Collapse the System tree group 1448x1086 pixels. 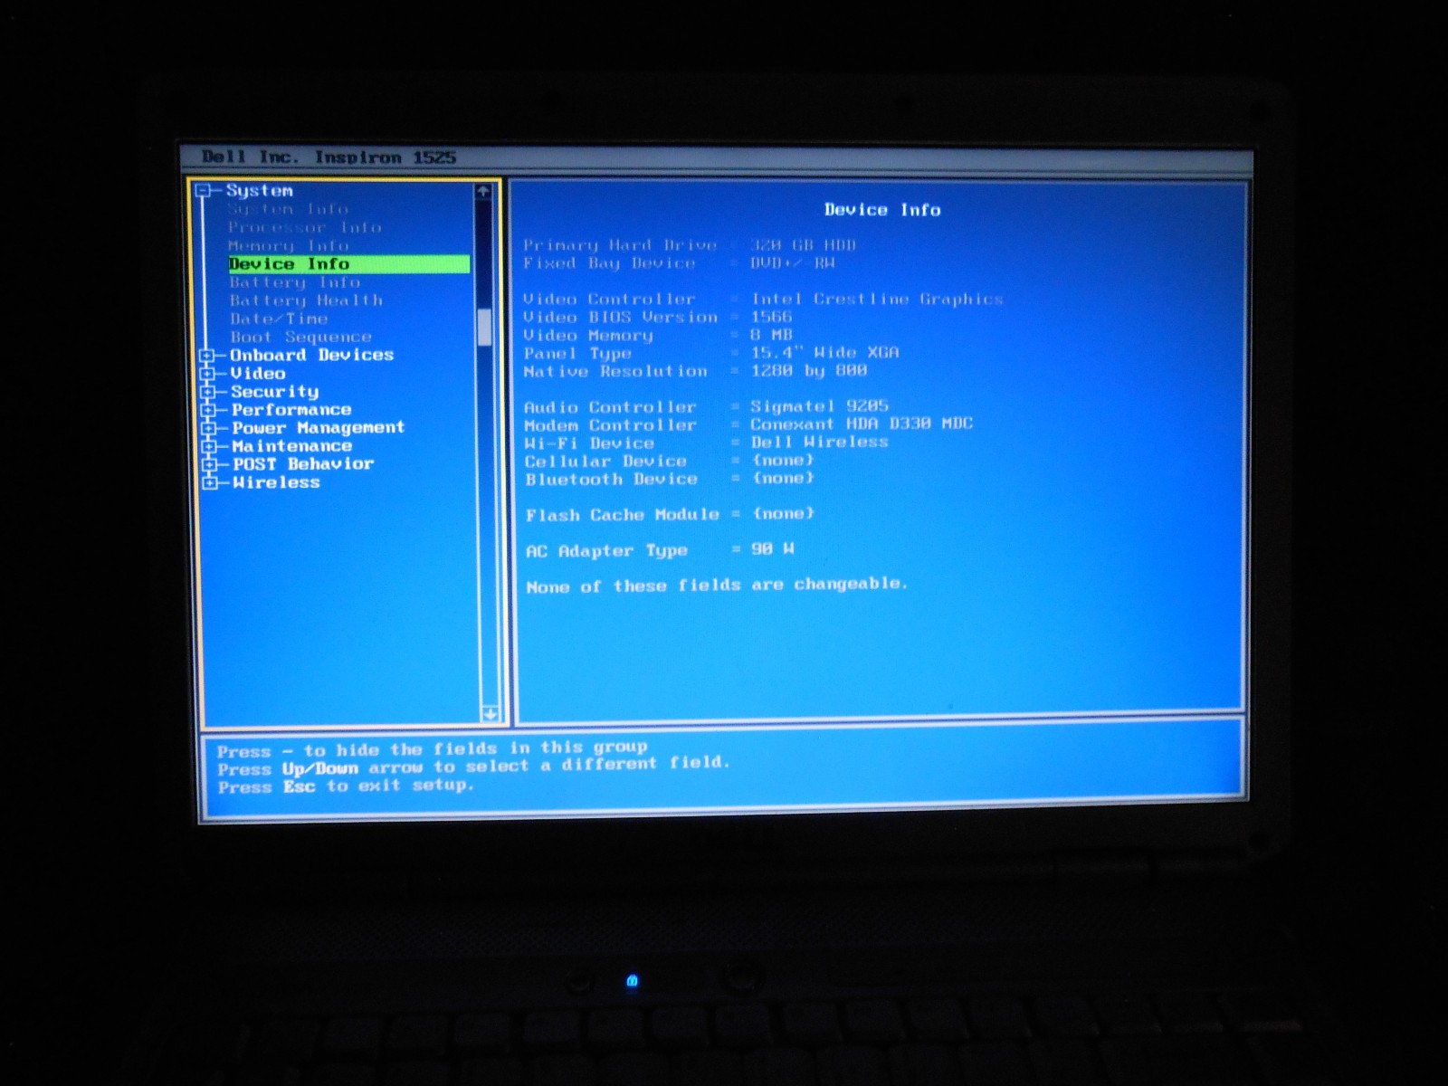click(x=204, y=190)
